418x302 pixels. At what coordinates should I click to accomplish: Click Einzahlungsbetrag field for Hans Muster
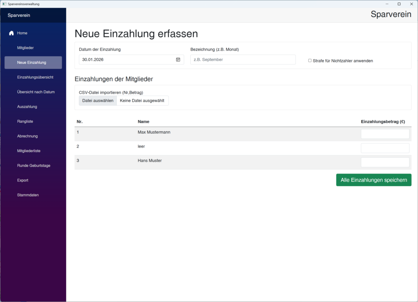click(x=385, y=162)
